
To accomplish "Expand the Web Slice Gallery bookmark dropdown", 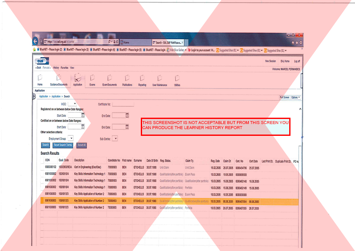I will coord(186,50).
